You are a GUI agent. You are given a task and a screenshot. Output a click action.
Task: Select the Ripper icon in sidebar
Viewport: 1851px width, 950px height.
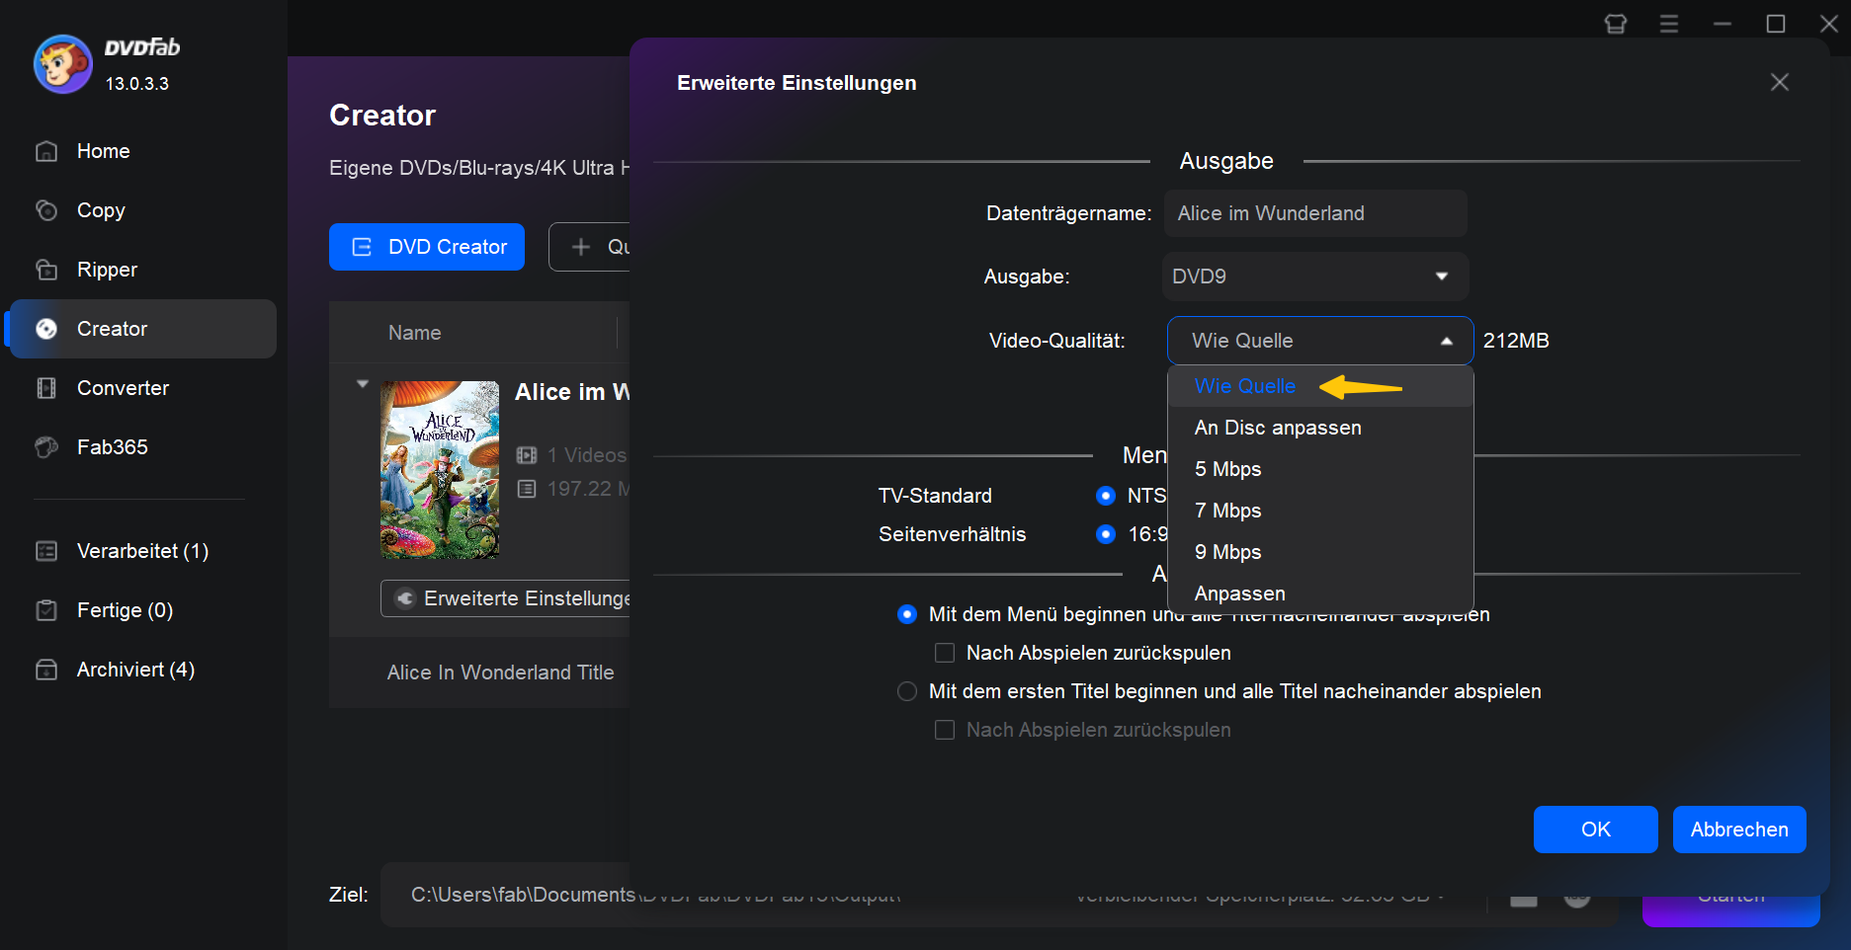(46, 270)
